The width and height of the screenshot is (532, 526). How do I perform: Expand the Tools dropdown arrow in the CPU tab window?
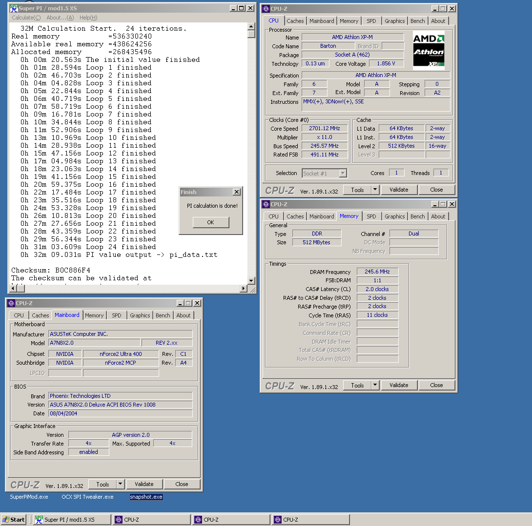(x=375, y=190)
